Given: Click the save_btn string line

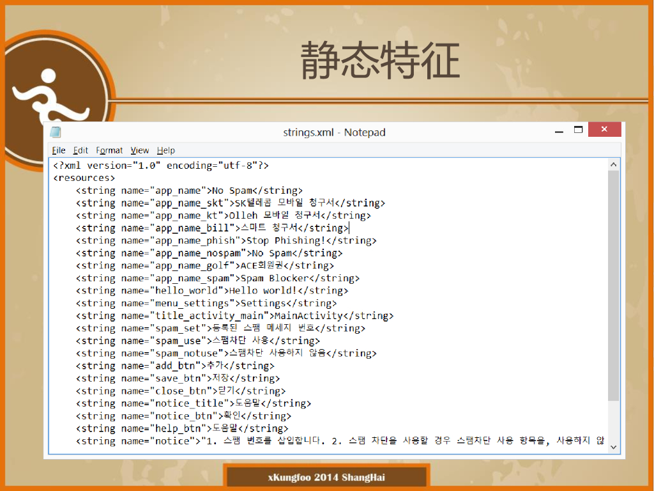Looking at the screenshot, I should [x=178, y=378].
